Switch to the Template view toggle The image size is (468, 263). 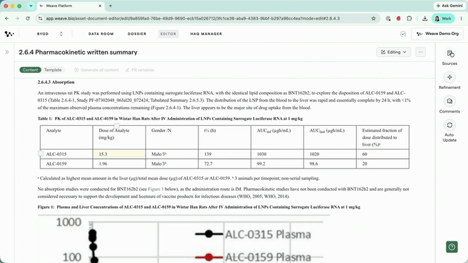tap(53, 70)
